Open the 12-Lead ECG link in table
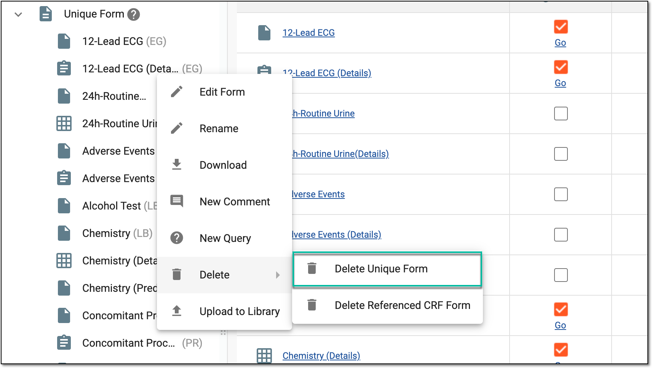This screenshot has height=368, width=652. tap(308, 33)
